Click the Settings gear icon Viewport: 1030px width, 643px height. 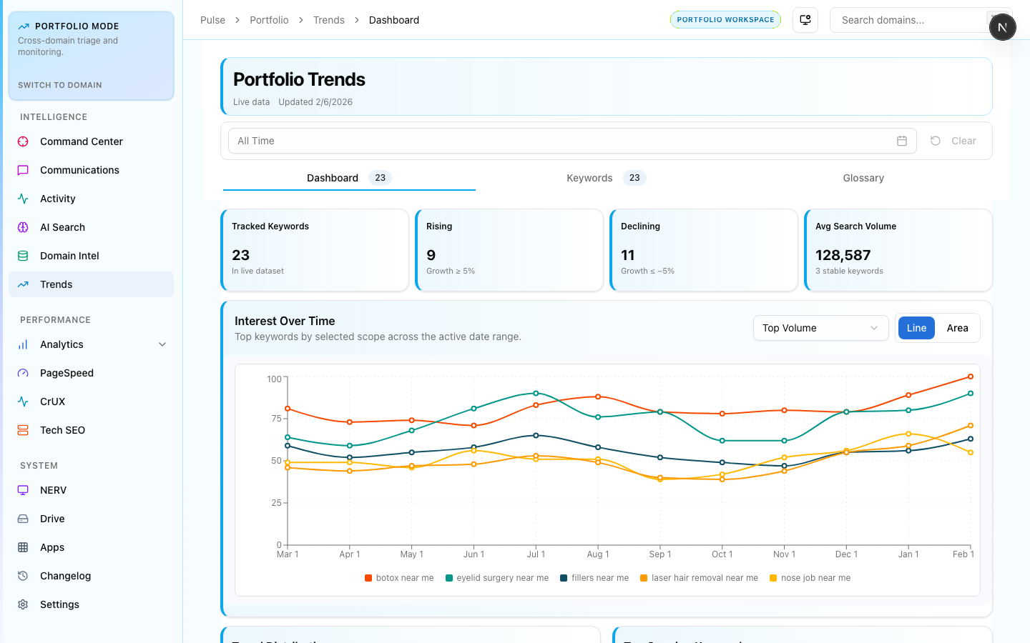(23, 604)
